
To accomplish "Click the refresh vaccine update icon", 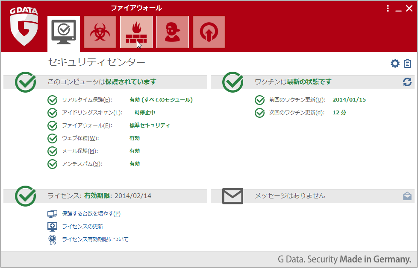I will [x=407, y=82].
